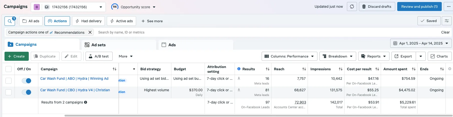Open the Charts view
Image resolution: width=453 pixels, height=117 pixels.
439,56
